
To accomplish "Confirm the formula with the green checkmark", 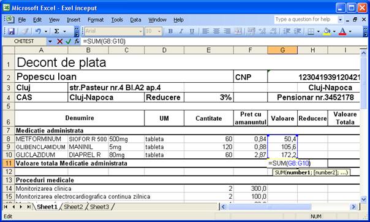I will [69, 42].
